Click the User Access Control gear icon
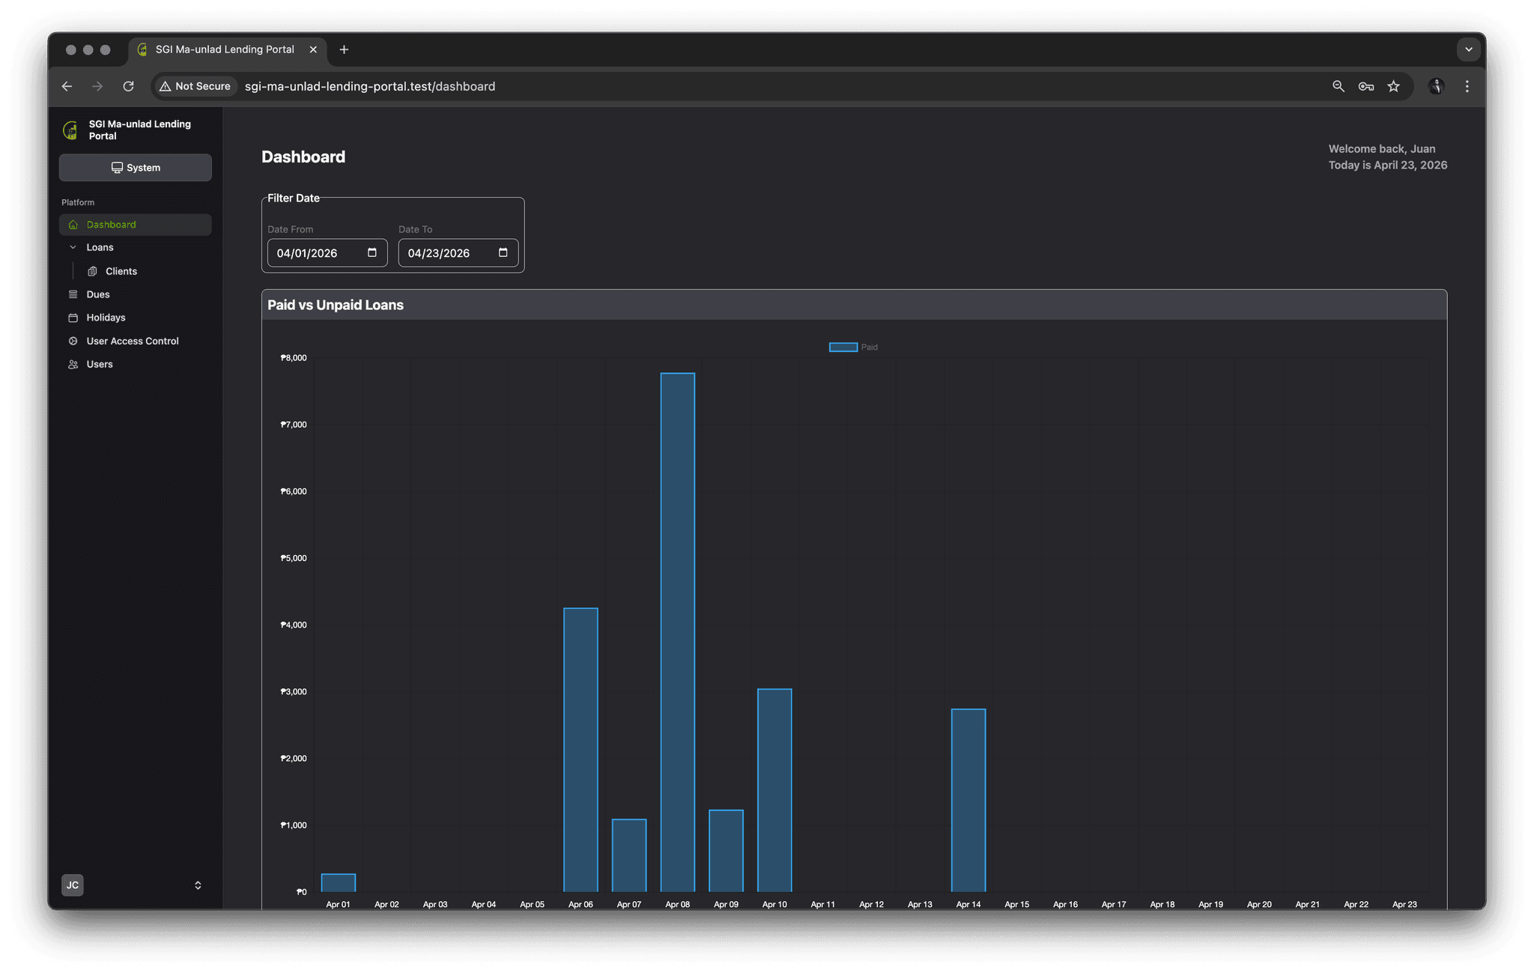Screen dimensions: 1534x973 [x=73, y=341]
